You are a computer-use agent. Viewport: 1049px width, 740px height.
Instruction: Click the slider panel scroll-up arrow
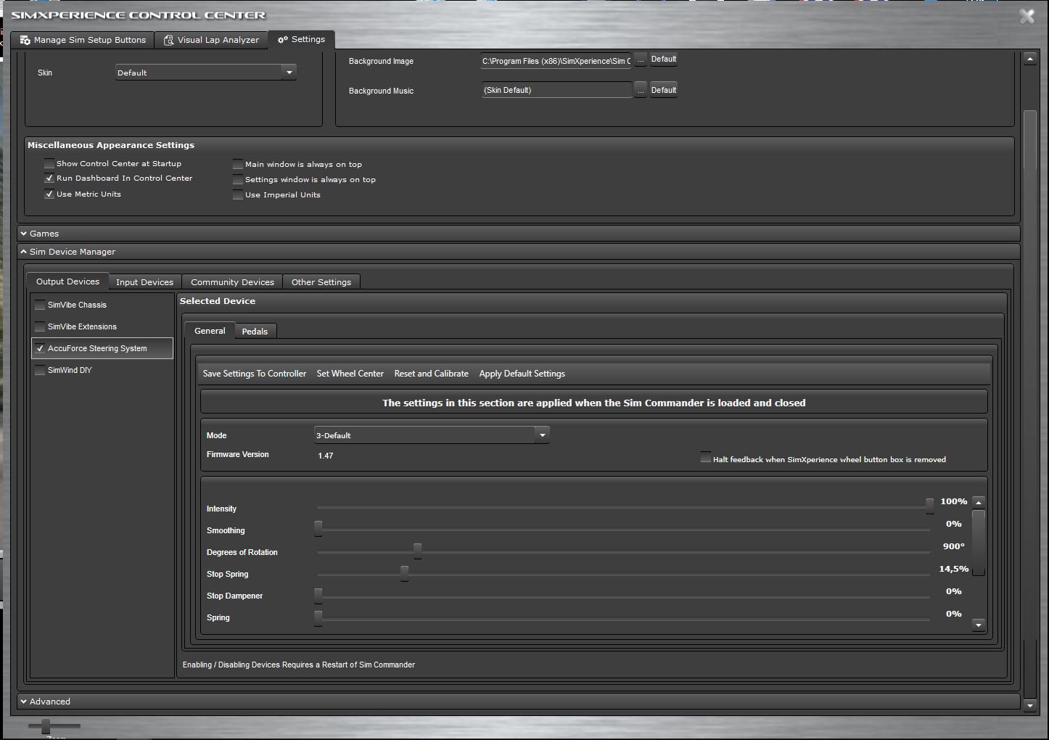979,502
